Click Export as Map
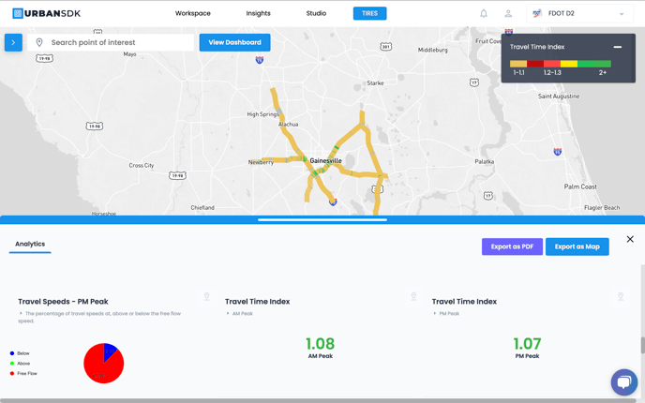Screen dimensions: 645x403 coord(577,246)
